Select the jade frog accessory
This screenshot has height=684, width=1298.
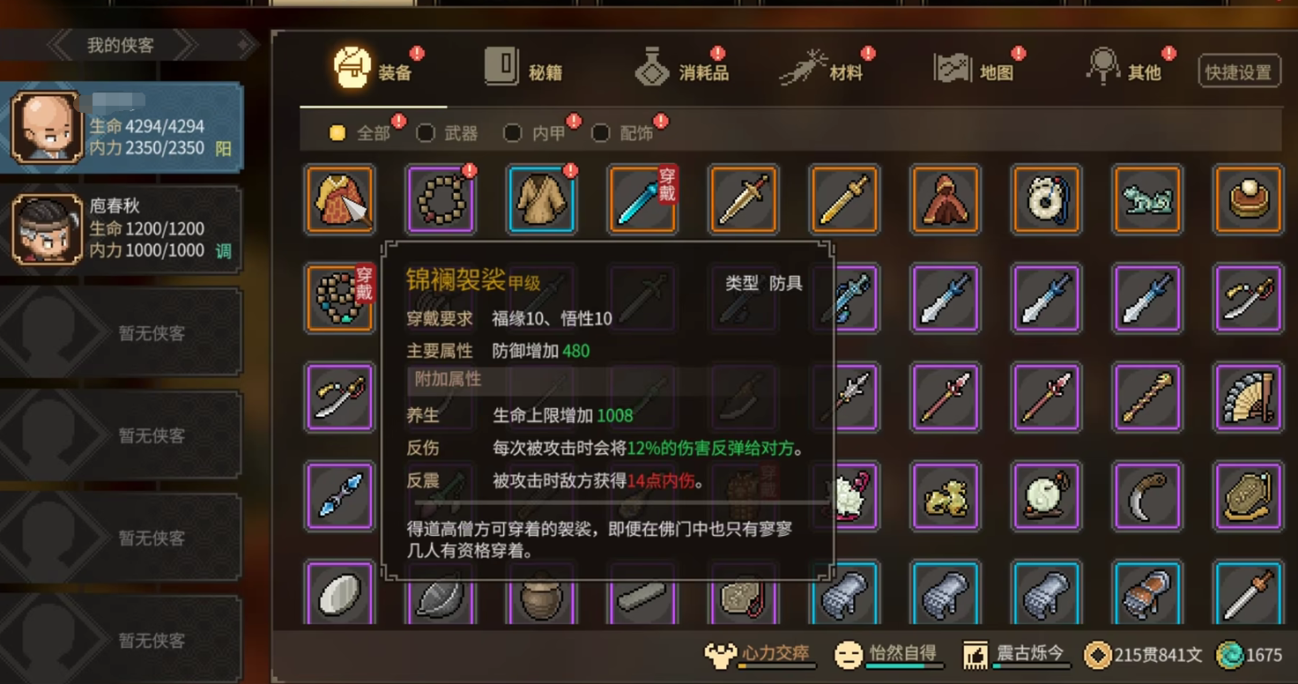click(x=1146, y=199)
